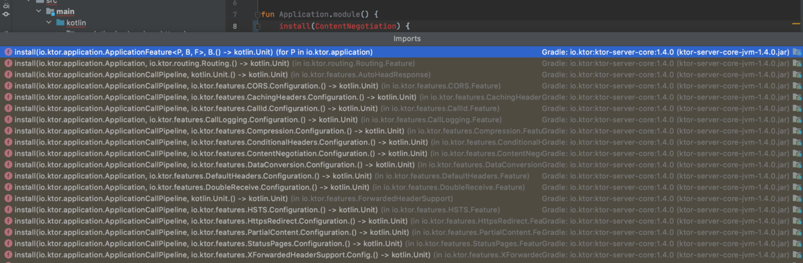
Task: Click the function icon of the DataConversion row
Action: [x=8, y=164]
